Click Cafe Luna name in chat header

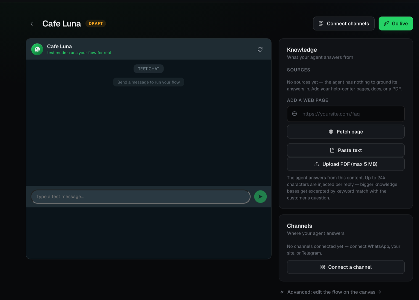(59, 46)
